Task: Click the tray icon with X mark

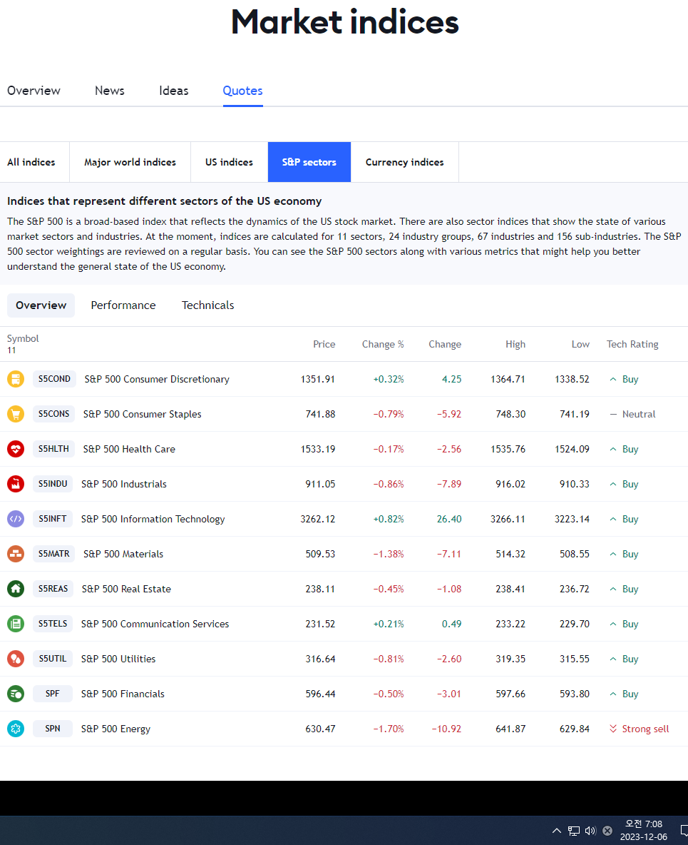Action: click(607, 831)
